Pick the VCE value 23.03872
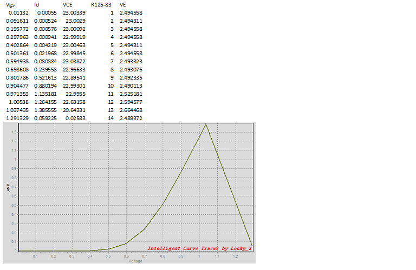Viewport: 416px width, 270px height. pyautogui.click(x=74, y=62)
